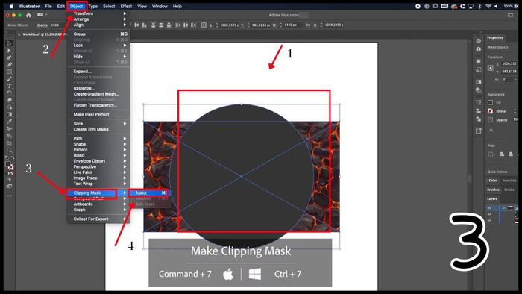This screenshot has width=522, height=294.
Task: Select the Gradient tool
Action: (x=9, y=114)
